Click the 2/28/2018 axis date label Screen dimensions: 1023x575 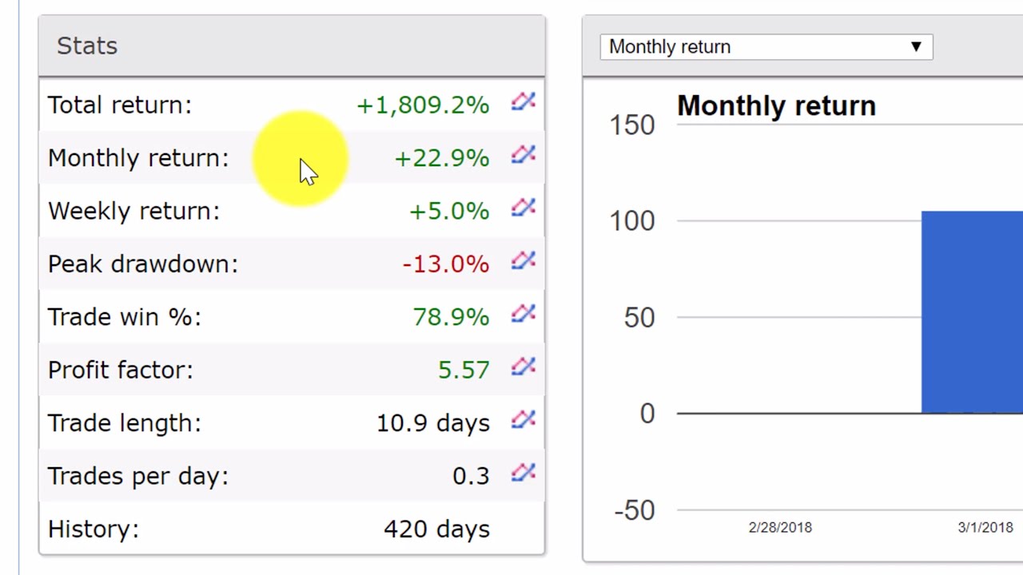pos(780,527)
